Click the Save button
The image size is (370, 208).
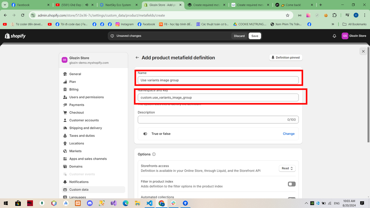click(255, 36)
